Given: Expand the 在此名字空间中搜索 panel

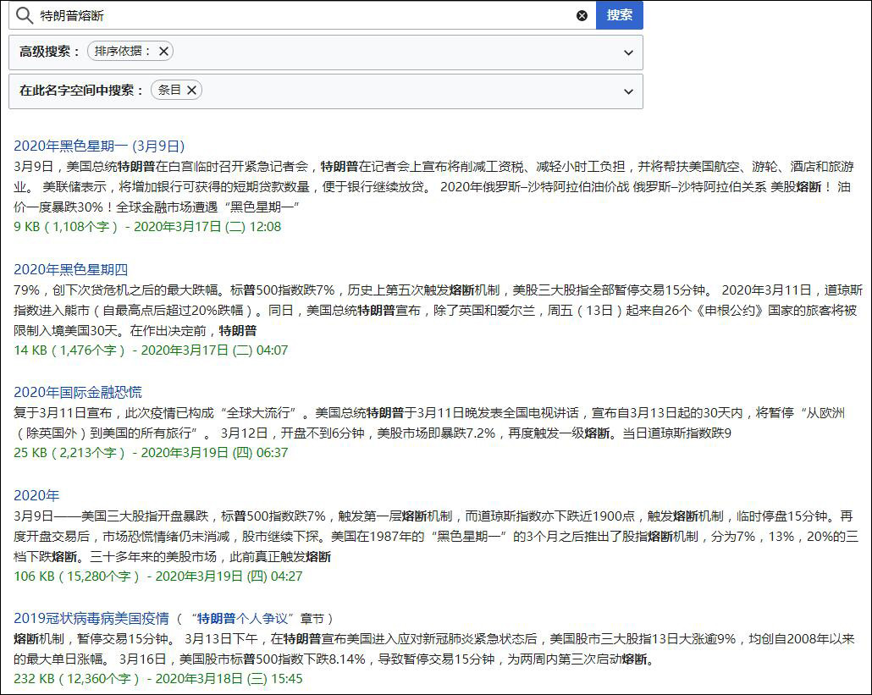Looking at the screenshot, I should pyautogui.click(x=628, y=91).
